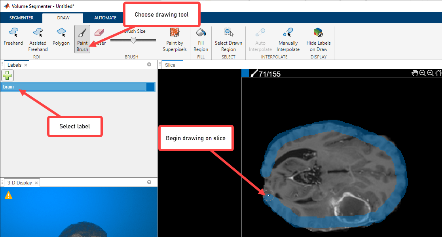Select the brain label row
442x237 pixels.
[x=78, y=87]
